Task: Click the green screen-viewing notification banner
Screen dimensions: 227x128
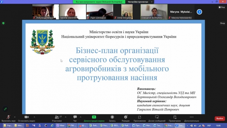Action: point(99,2)
